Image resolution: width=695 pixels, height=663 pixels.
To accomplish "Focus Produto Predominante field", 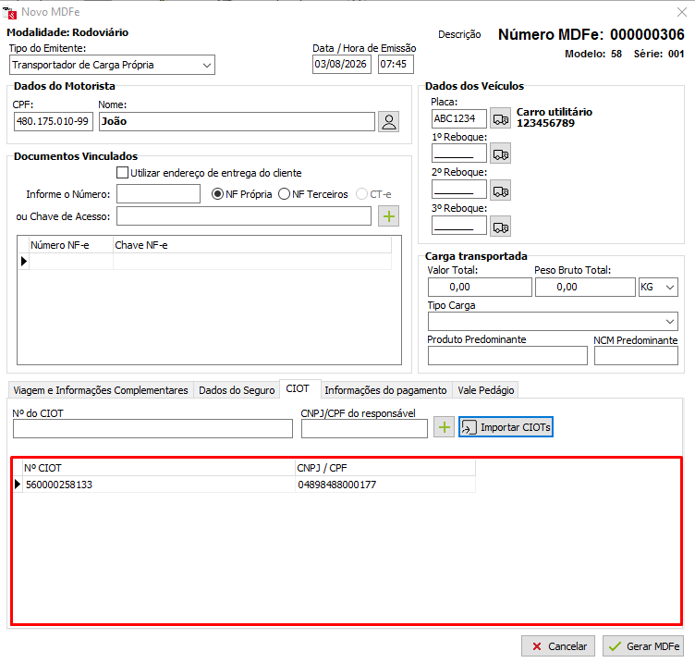I will (x=507, y=356).
